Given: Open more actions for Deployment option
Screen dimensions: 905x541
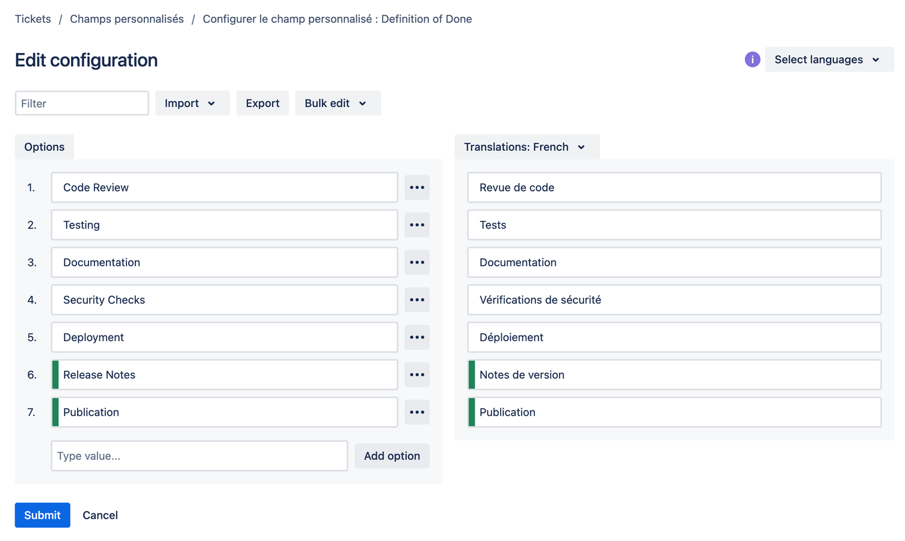Looking at the screenshot, I should click(x=417, y=337).
